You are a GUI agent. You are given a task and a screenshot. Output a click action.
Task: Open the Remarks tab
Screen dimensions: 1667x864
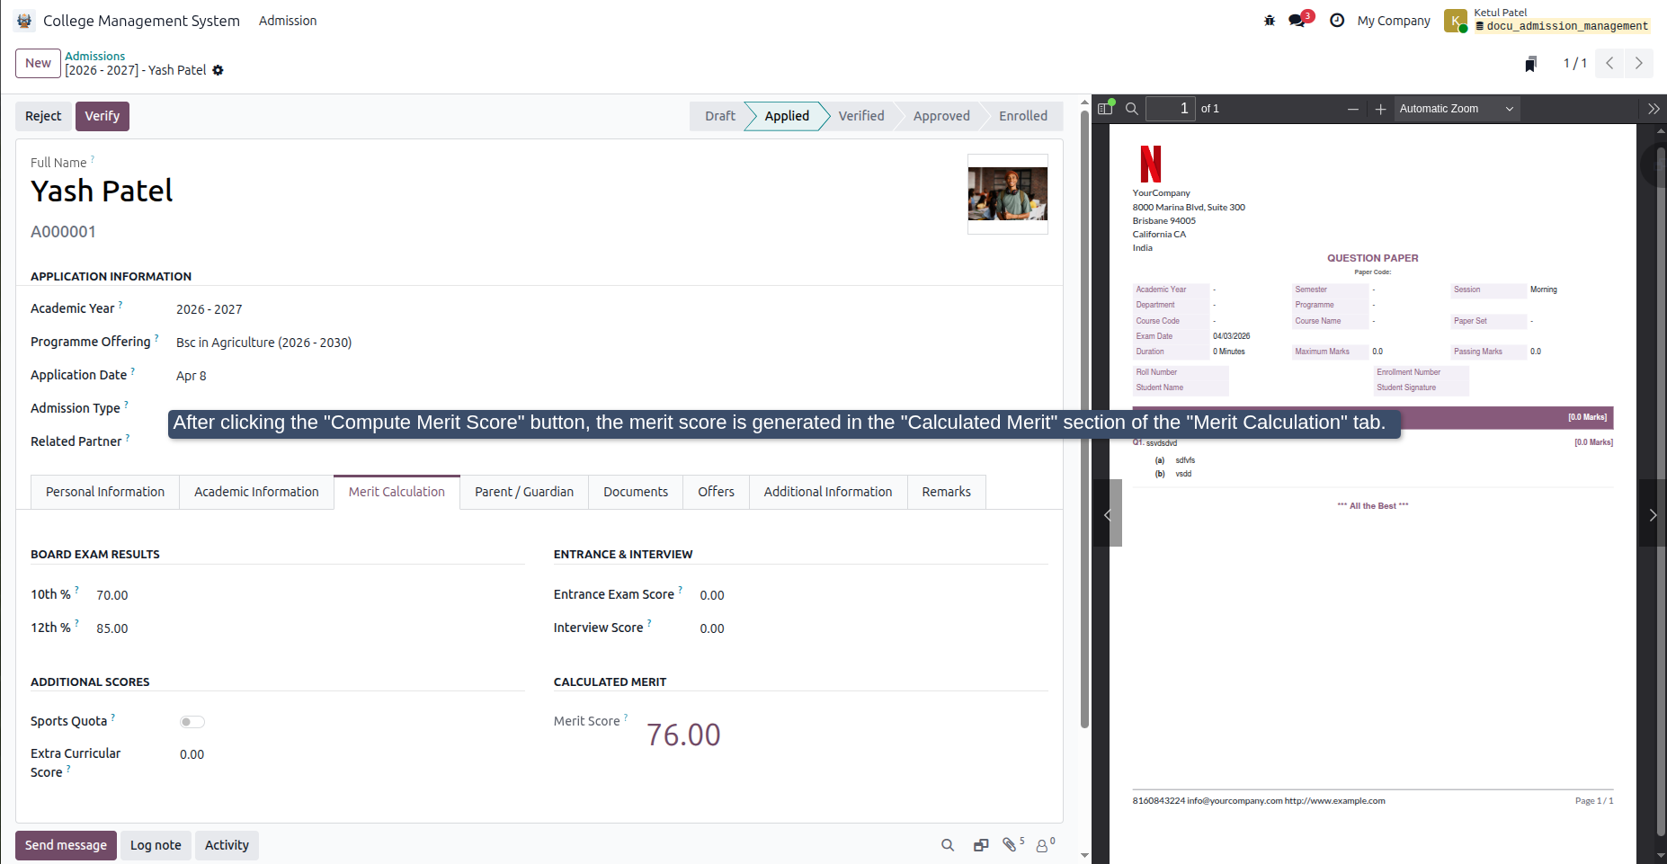tap(946, 492)
